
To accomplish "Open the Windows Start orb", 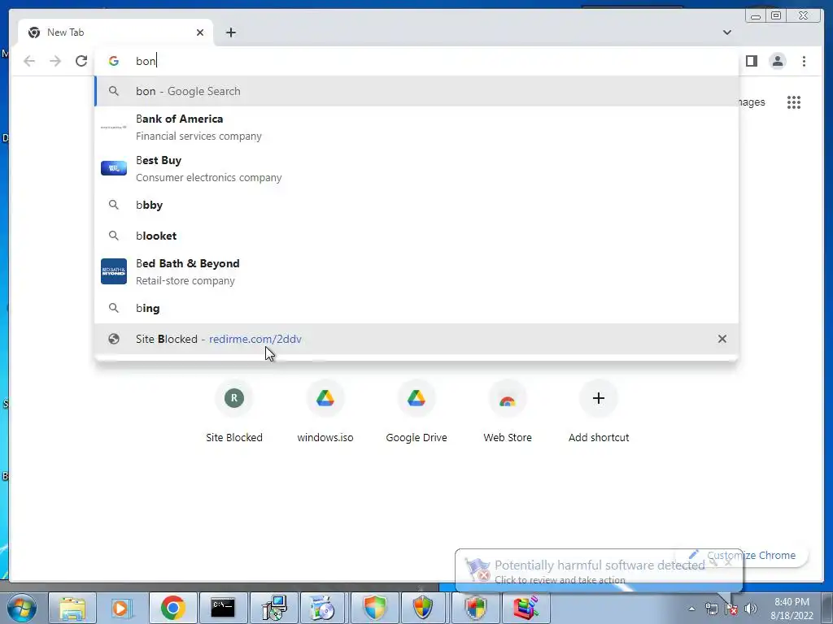I will click(x=22, y=608).
